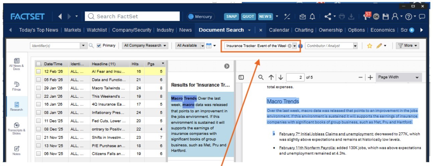
Task: Expand the Insurance Tracker search dropdown
Action: pyautogui.click(x=295, y=46)
